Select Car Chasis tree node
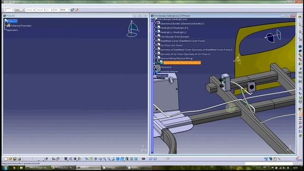Image resolution: width=304 pixels, height=171 pixels. pyautogui.click(x=171, y=46)
